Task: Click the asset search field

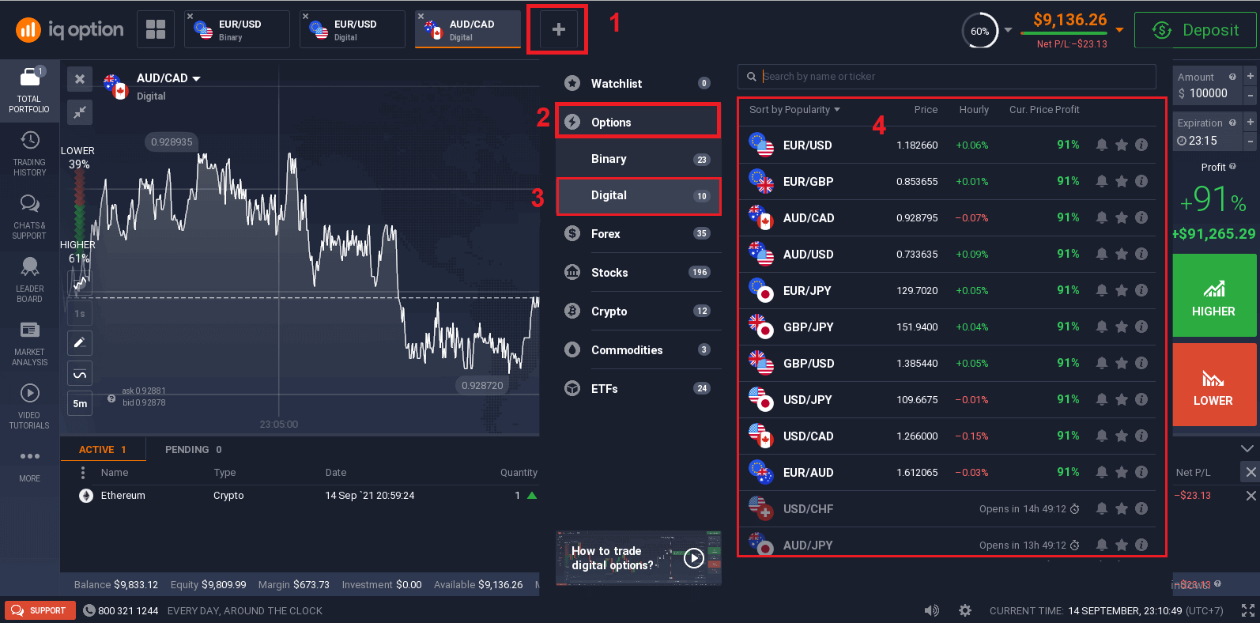Action: (947, 77)
